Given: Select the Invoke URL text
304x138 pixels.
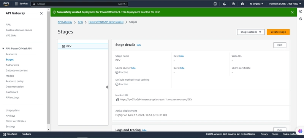Looking at the screenshot, I should [156, 100].
